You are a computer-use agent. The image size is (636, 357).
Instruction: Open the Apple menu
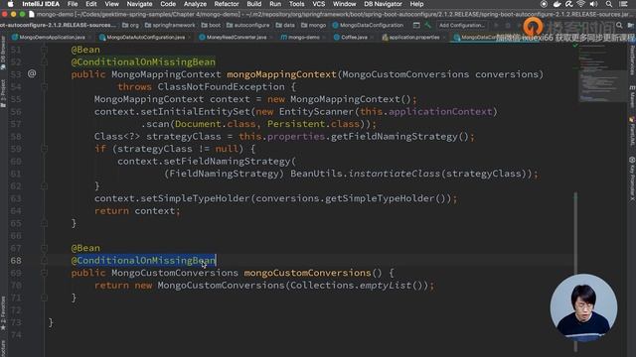(x=11, y=4)
